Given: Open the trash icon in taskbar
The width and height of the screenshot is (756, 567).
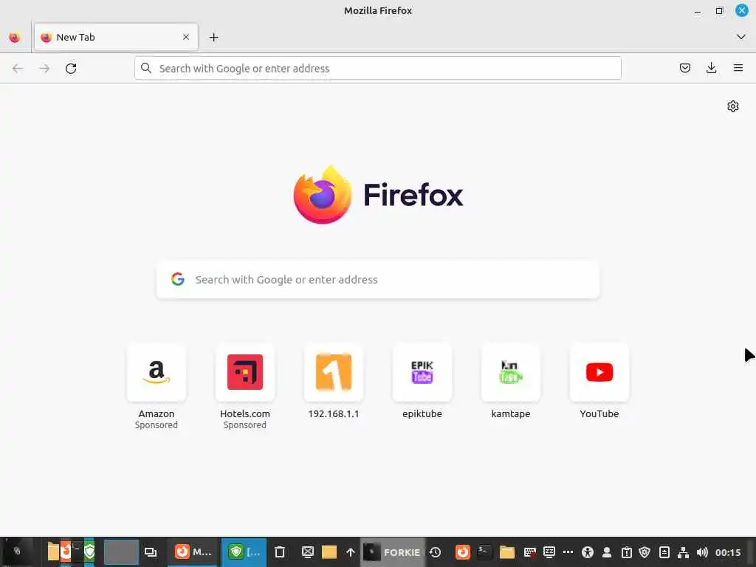Looking at the screenshot, I should (280, 552).
